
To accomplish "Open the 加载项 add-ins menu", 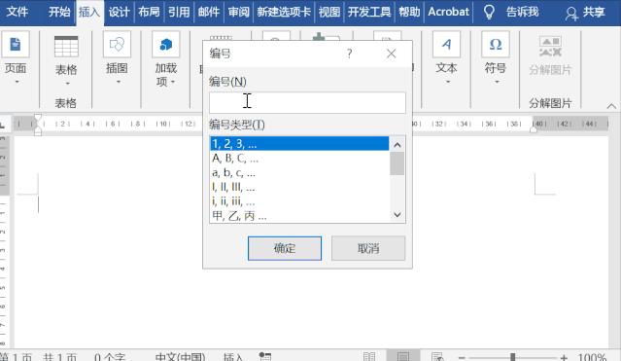I will [166, 58].
